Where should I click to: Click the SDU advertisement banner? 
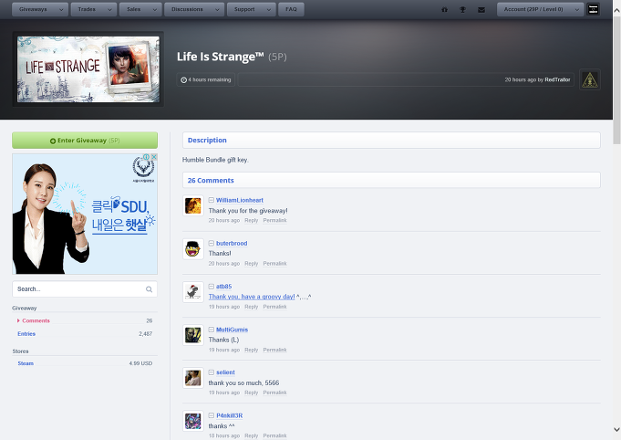coord(85,214)
